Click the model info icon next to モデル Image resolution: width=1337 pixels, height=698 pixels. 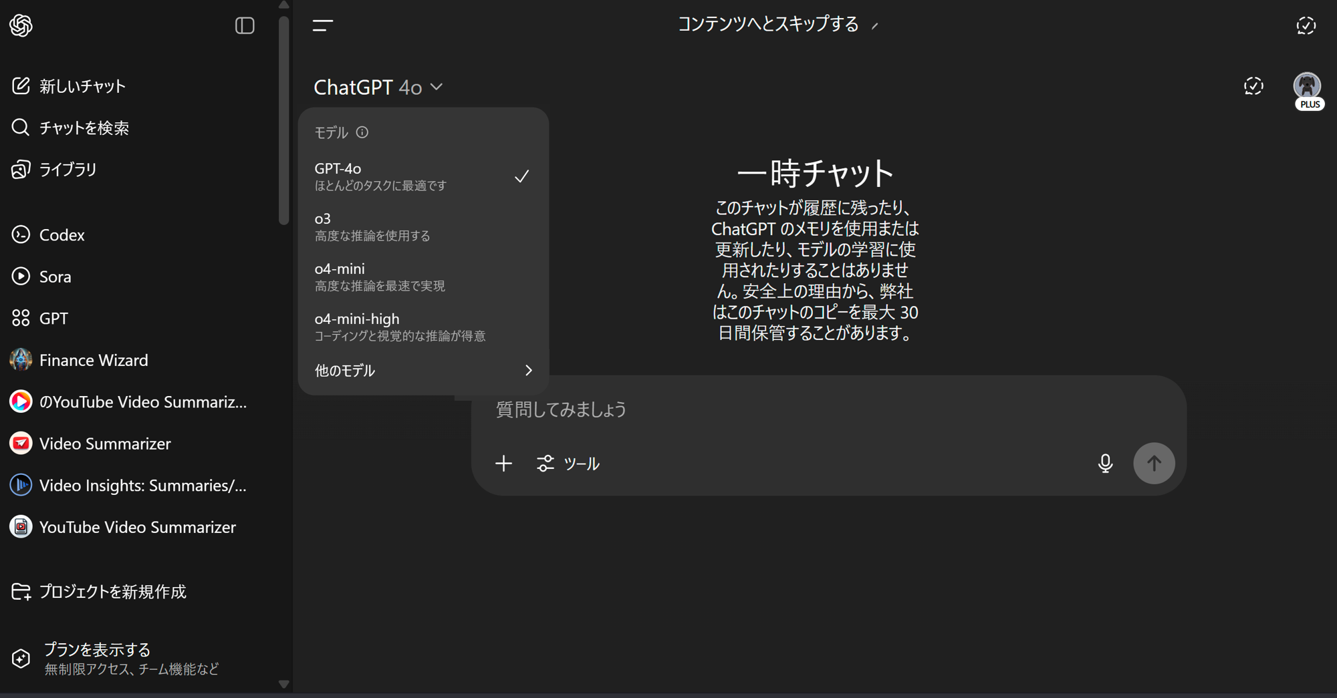point(362,132)
